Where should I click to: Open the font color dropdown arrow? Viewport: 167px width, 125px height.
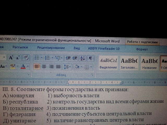pos(28,66)
